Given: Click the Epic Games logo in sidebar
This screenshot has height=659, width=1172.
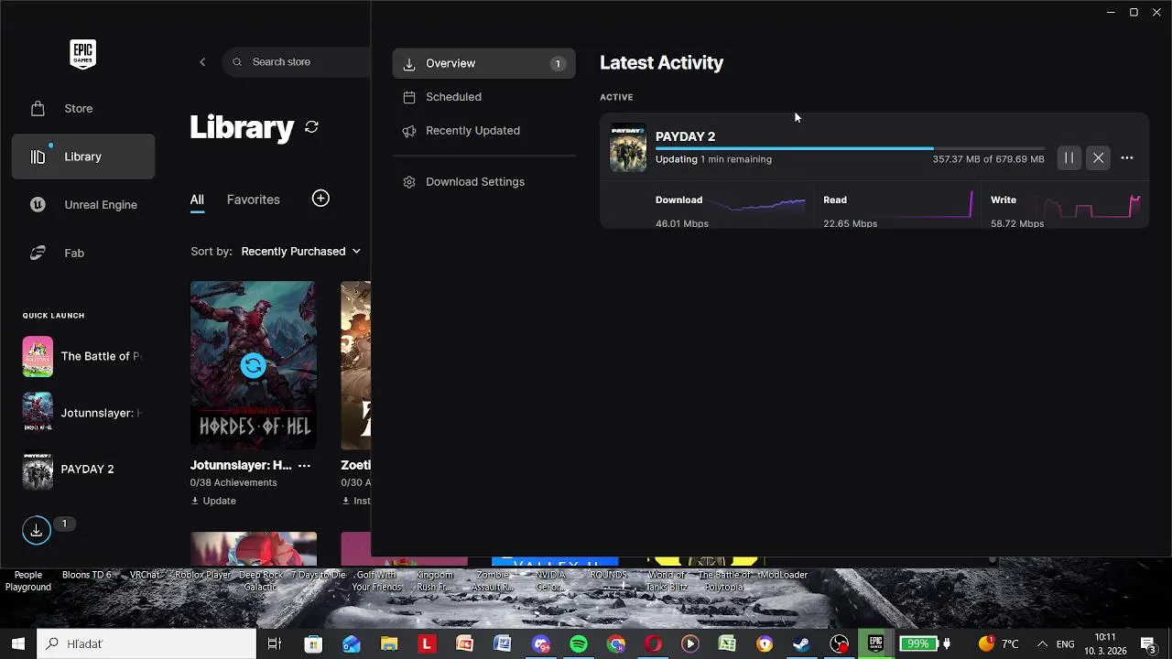Looking at the screenshot, I should [x=82, y=54].
